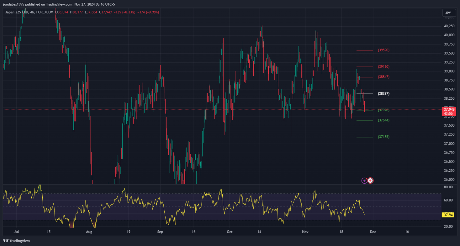
Task: Click the red circle event marker icon
Action: point(370,180)
